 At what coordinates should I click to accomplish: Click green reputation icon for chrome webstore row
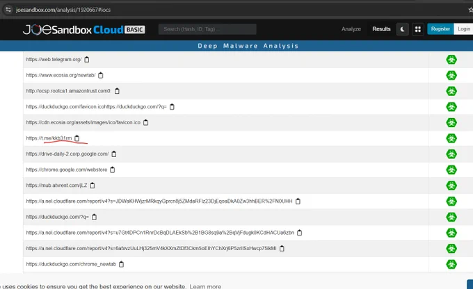tap(451, 170)
